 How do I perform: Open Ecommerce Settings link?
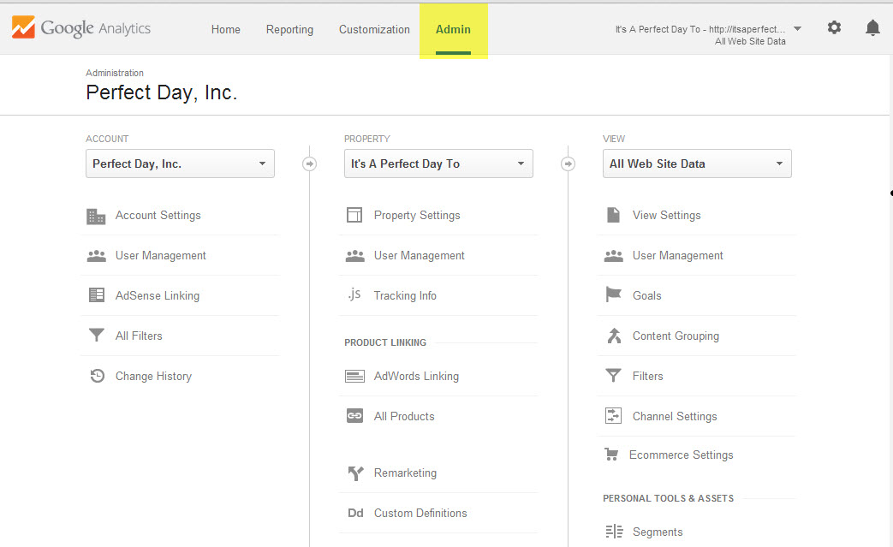(682, 455)
